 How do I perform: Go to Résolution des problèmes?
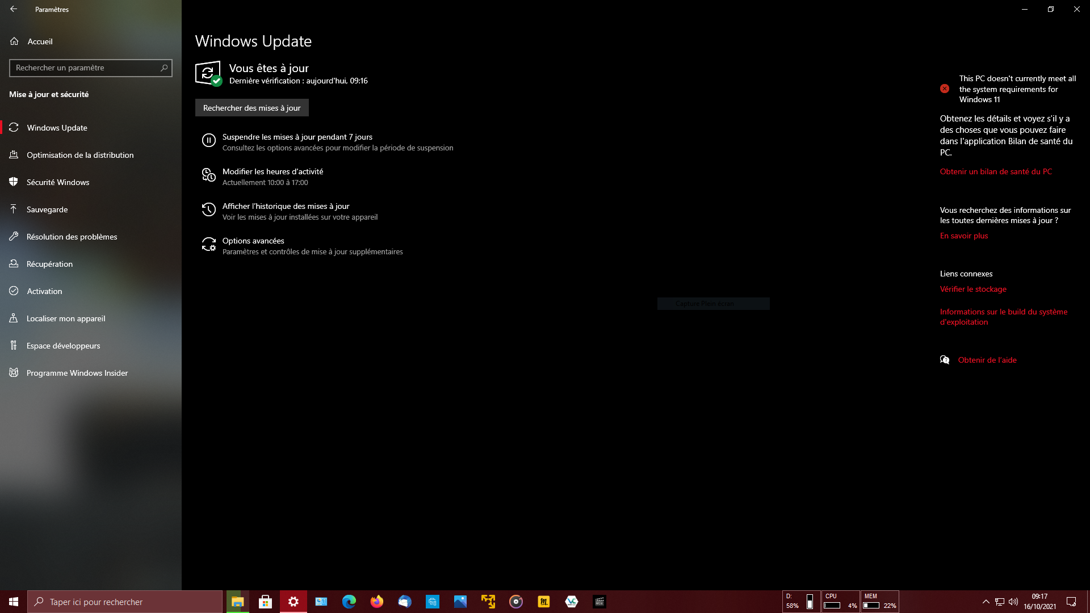[x=72, y=237]
